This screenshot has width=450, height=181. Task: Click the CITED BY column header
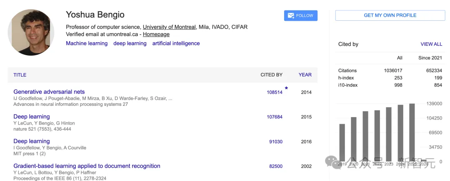(271, 75)
